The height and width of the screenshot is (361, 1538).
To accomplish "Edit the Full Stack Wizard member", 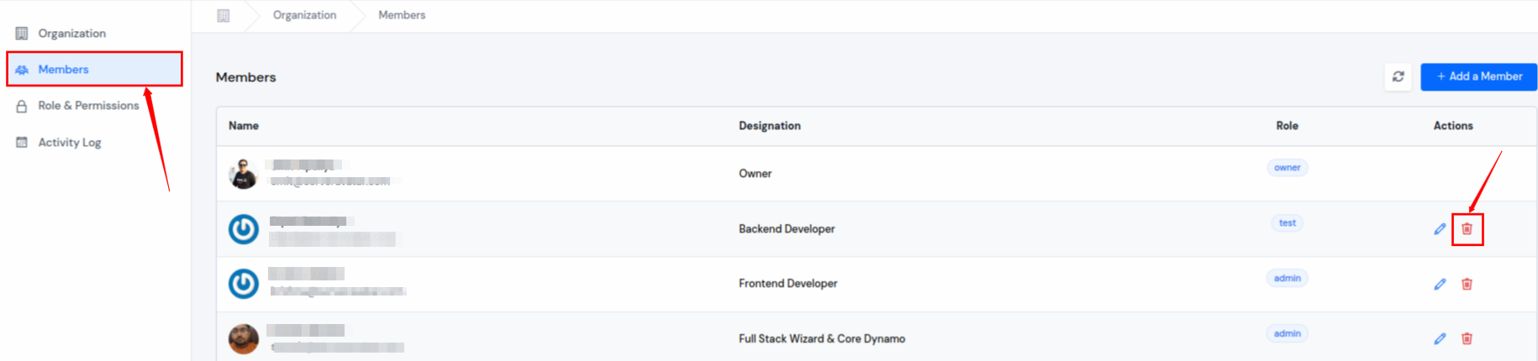I will [1440, 338].
